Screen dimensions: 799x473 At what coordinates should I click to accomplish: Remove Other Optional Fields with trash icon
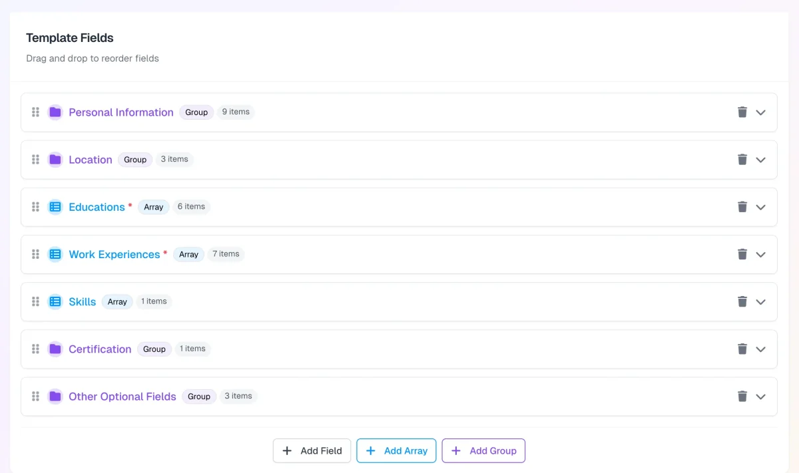(x=742, y=396)
